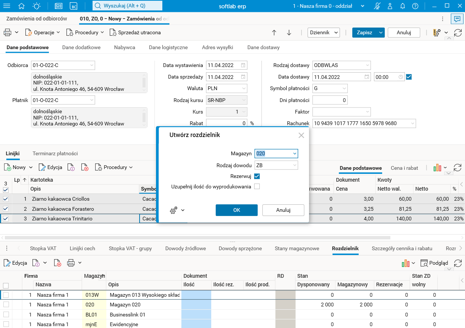Open the help question mark icon
465x328 pixels.
click(415, 6)
